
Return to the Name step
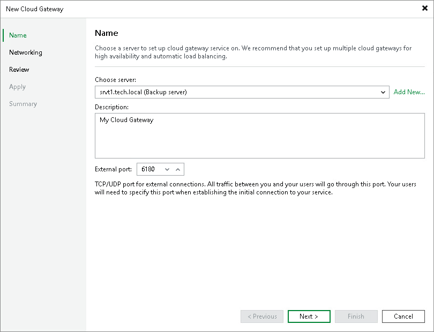(x=17, y=35)
